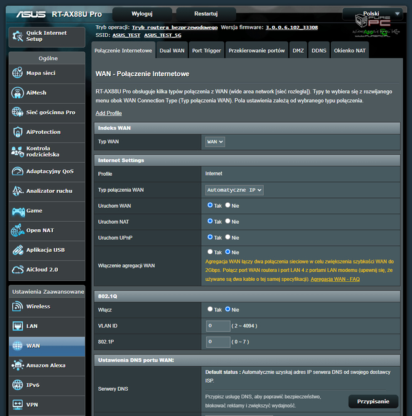Select Nie for 802.1Q Włącz
The width and height of the screenshot is (412, 416).
pyautogui.click(x=228, y=309)
